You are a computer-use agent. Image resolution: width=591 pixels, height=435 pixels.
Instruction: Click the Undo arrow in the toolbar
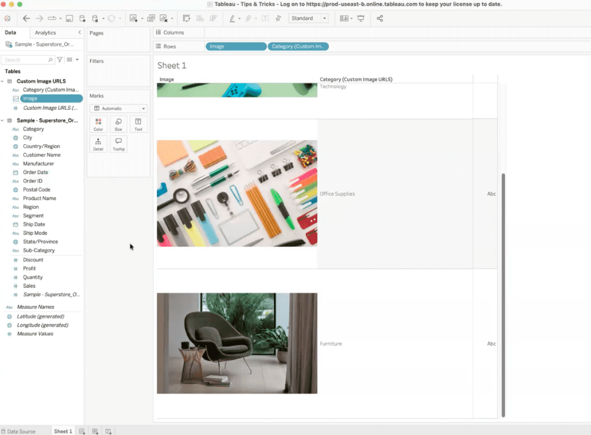coord(27,18)
